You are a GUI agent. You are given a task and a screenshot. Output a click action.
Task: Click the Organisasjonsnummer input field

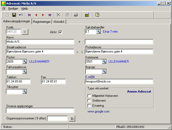(x=57, y=119)
